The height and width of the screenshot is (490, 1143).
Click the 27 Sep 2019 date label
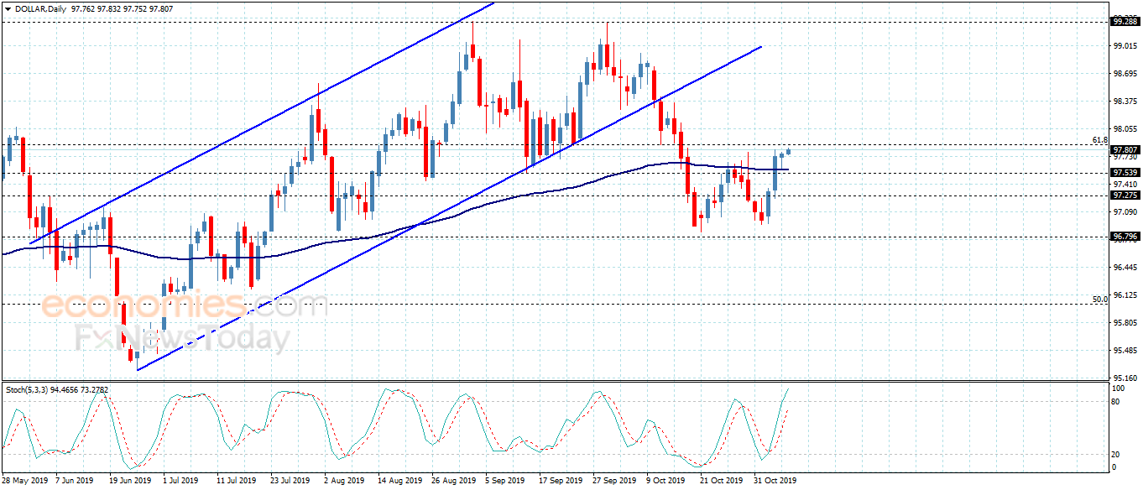click(613, 481)
